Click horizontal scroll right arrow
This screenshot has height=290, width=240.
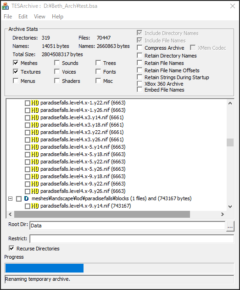(223, 214)
